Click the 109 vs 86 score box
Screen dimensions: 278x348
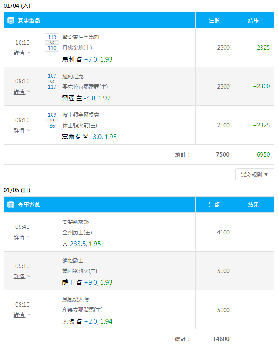(52, 120)
